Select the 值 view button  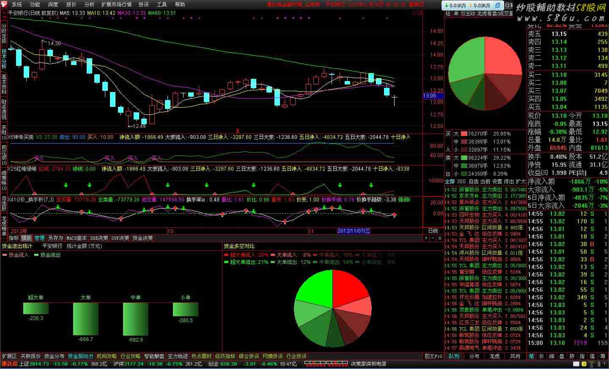click(592, 356)
